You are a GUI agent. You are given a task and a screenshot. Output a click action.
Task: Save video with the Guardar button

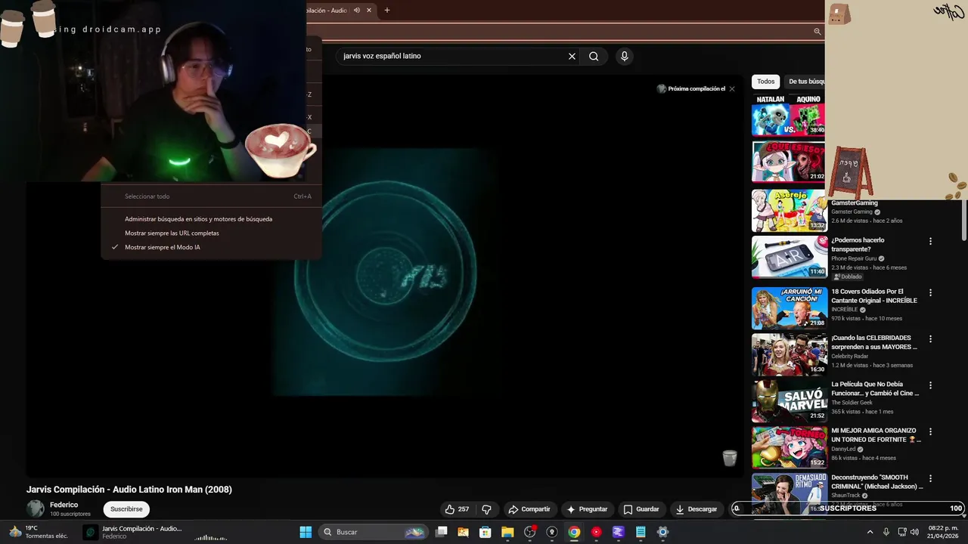tap(641, 509)
